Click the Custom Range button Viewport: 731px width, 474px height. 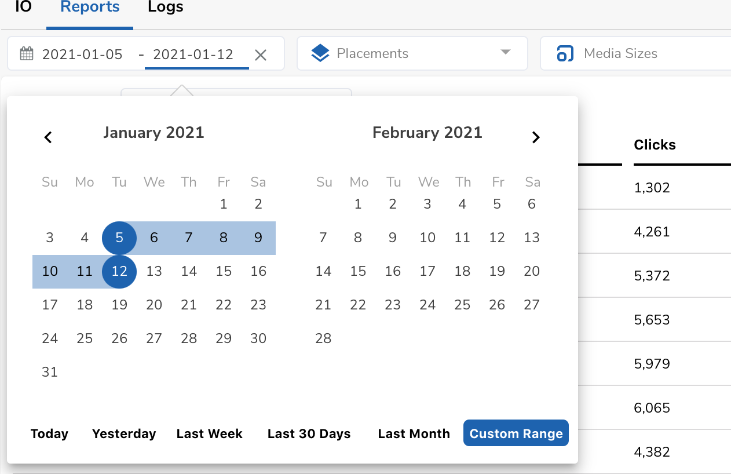(516, 433)
